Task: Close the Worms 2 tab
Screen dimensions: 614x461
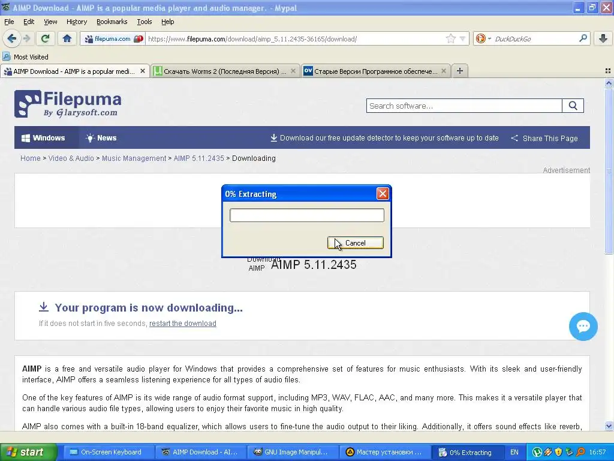Action: 293,71
